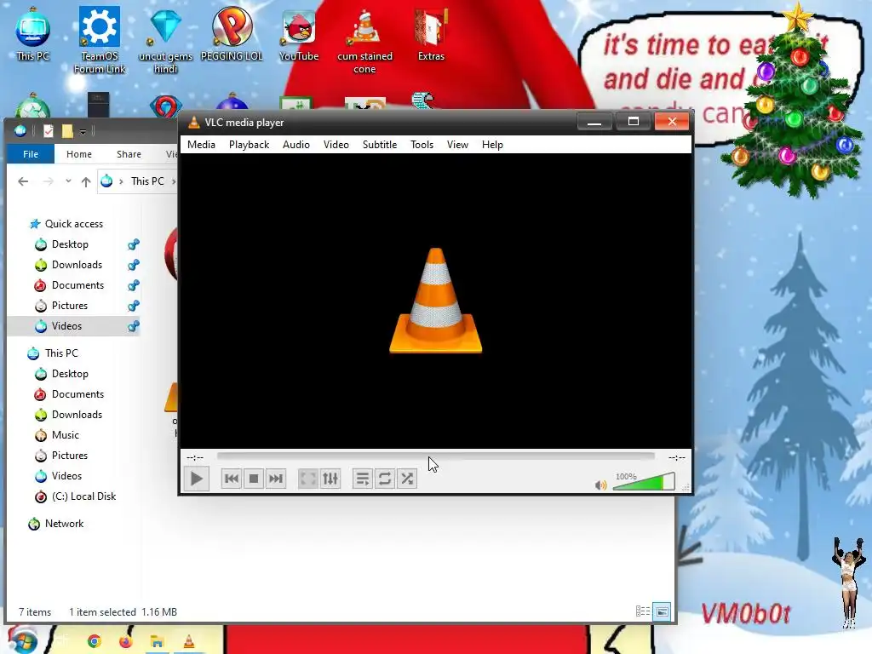
Task: Skip to next media in VLC
Action: (x=276, y=479)
